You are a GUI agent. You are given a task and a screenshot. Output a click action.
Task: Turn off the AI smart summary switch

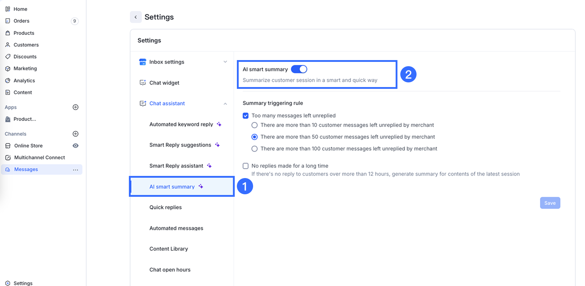(299, 69)
